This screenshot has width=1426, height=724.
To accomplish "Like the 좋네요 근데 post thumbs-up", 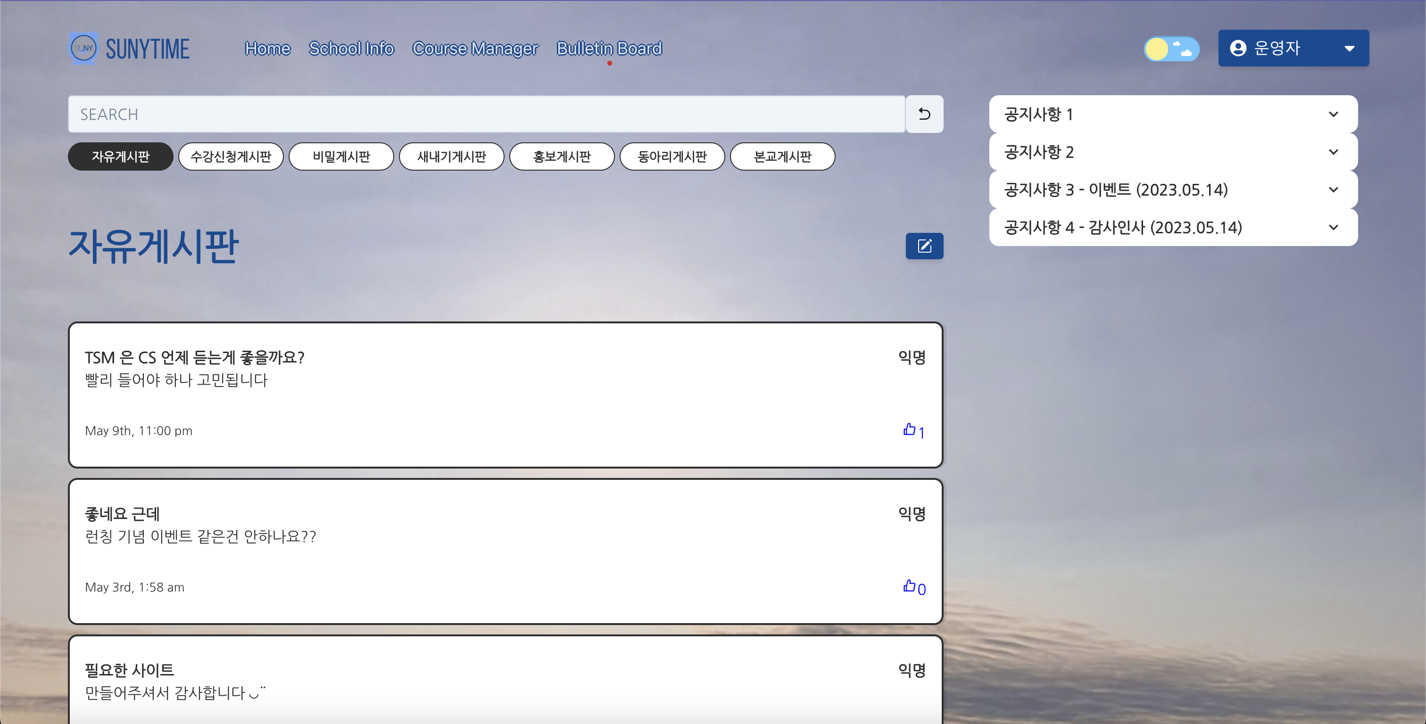I will 909,586.
